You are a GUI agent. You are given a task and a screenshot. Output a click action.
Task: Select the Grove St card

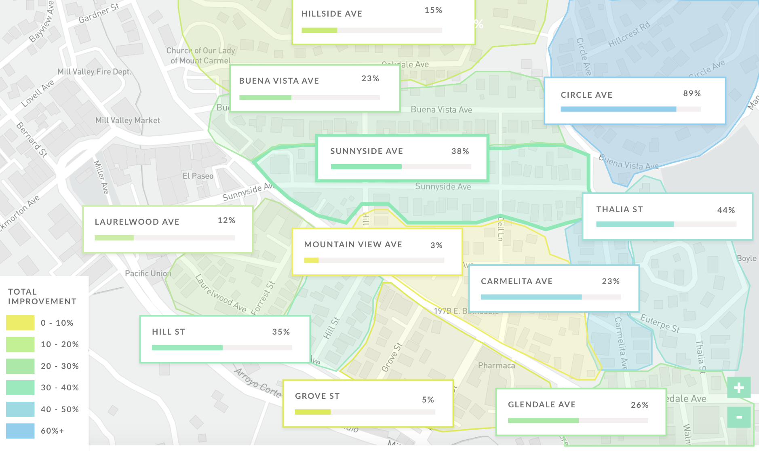click(x=368, y=403)
